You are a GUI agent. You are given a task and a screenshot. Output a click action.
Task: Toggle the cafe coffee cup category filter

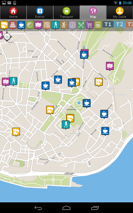coord(21,25)
